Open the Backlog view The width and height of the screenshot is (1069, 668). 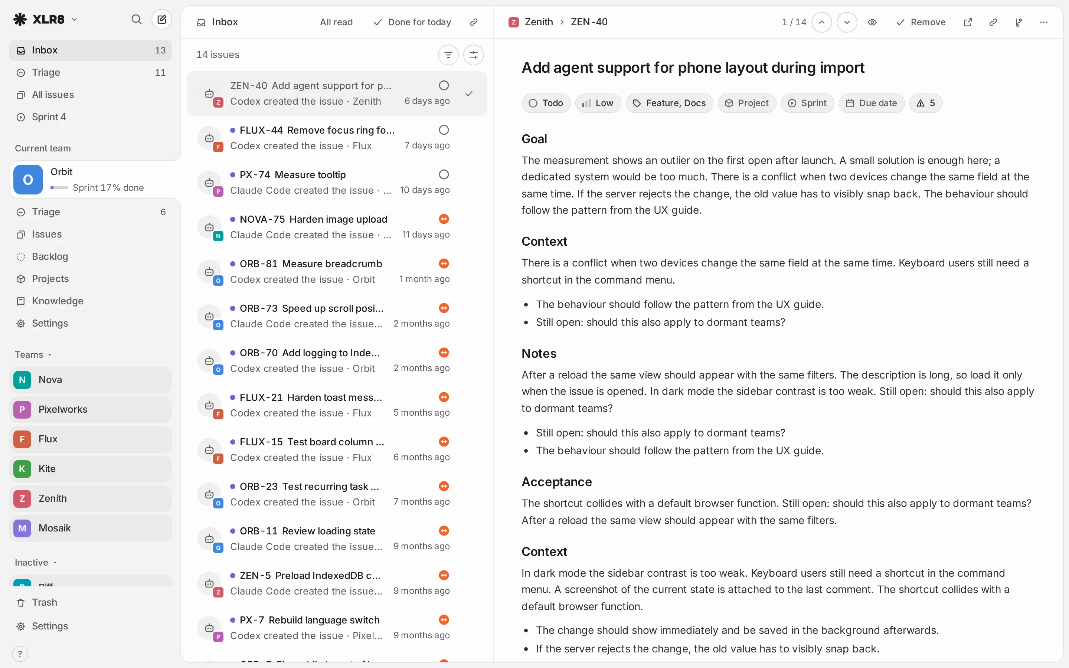click(x=90, y=257)
